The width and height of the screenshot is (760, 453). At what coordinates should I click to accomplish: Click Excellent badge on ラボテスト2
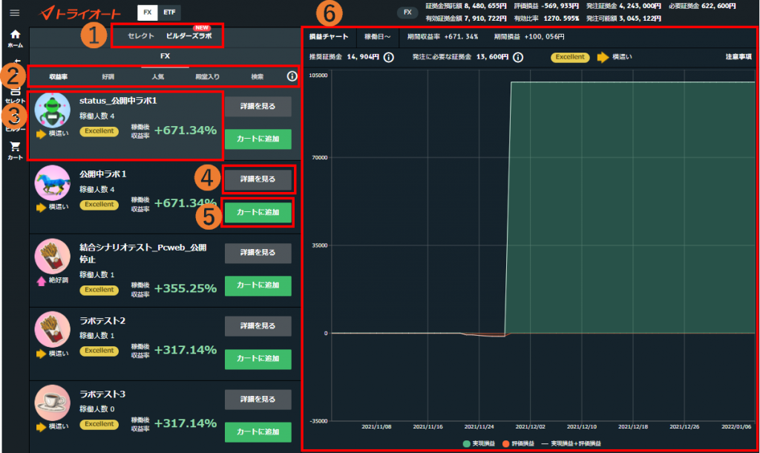coord(99,351)
